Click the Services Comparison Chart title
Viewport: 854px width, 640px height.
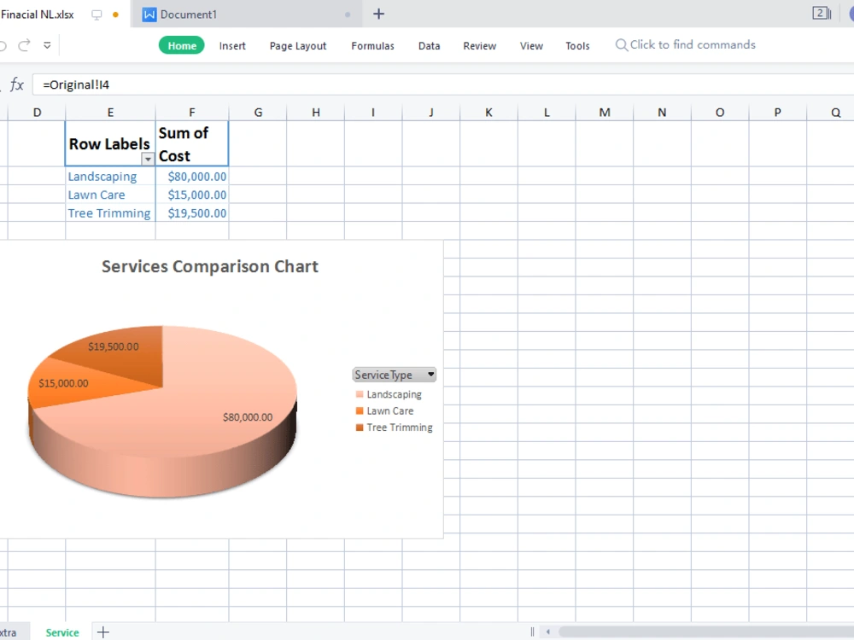210,266
